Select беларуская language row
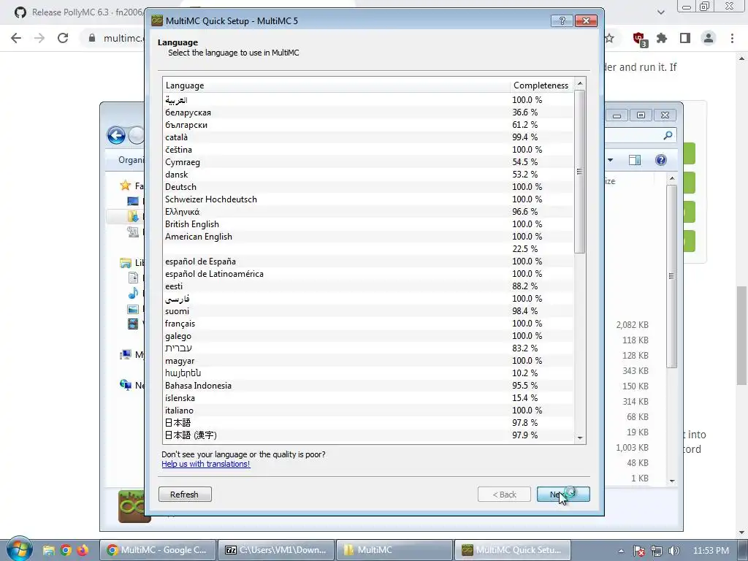The image size is (748, 561). click(368, 112)
